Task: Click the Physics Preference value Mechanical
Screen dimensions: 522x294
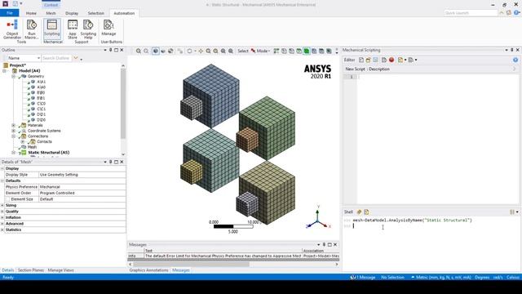Action: (x=82, y=187)
